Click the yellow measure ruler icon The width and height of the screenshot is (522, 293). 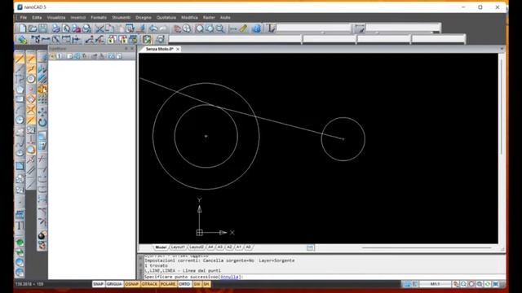[243, 28]
